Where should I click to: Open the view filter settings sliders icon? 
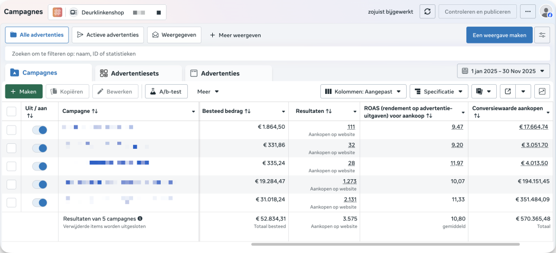coord(542,35)
